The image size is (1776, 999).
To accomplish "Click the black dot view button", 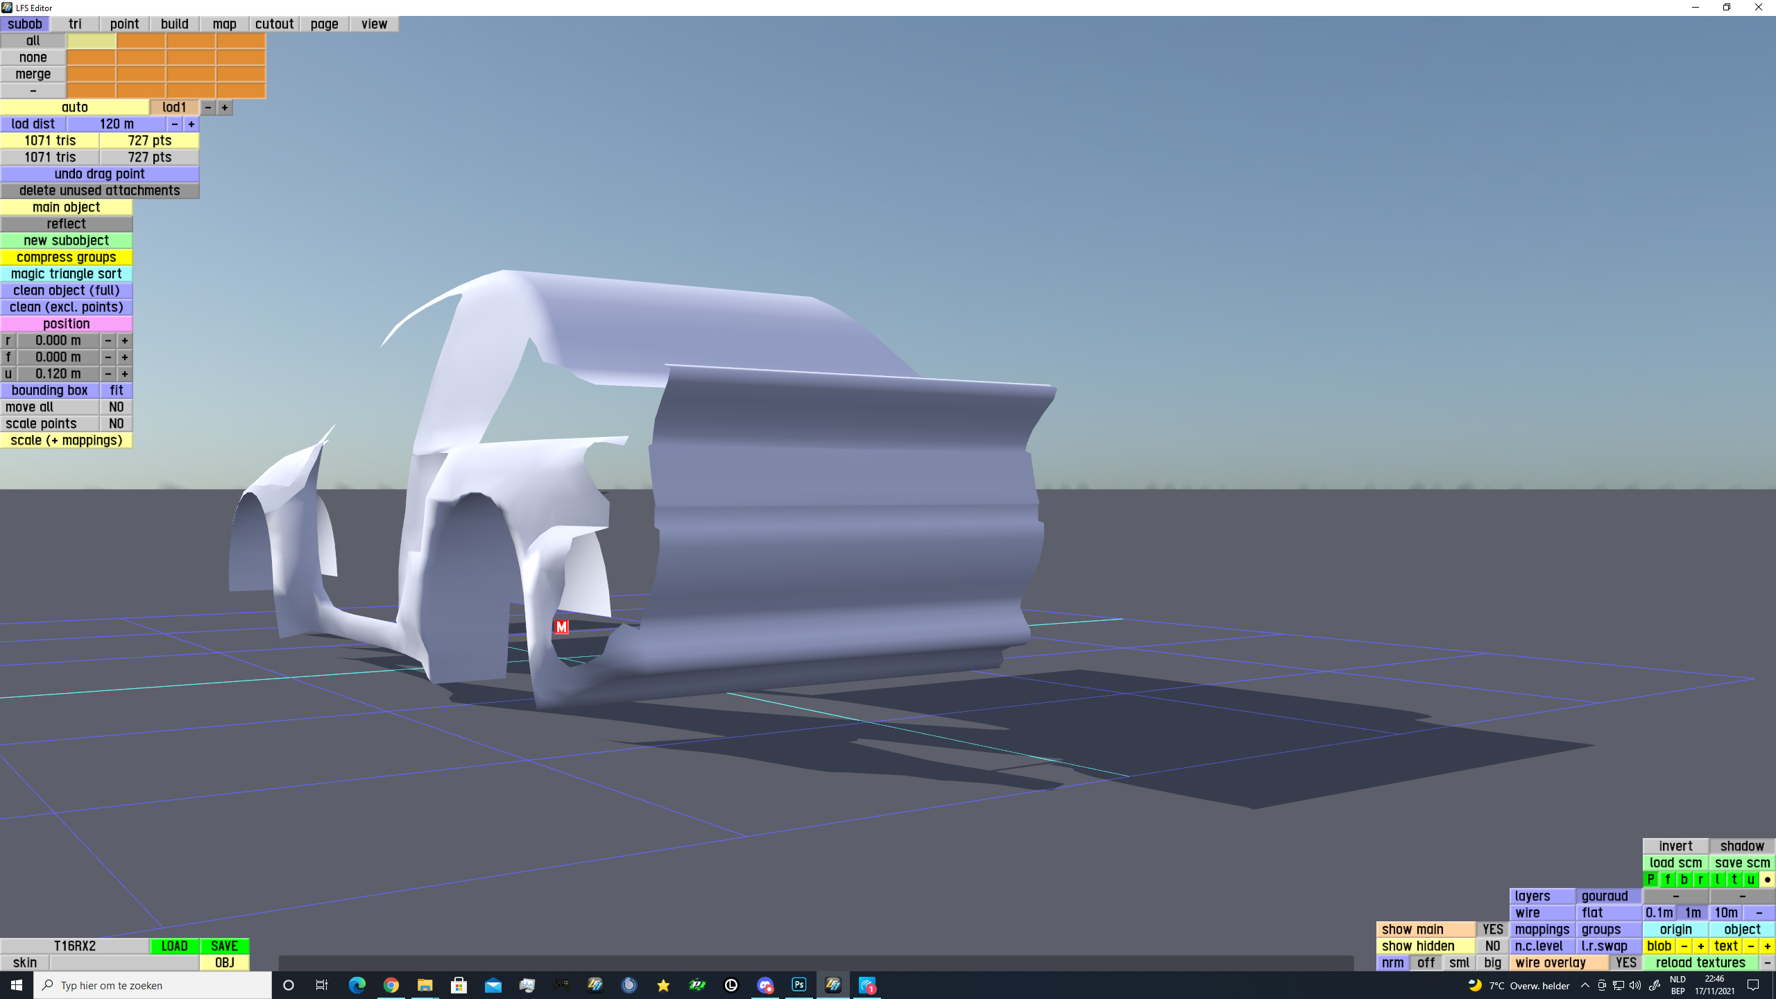I will tap(1767, 880).
